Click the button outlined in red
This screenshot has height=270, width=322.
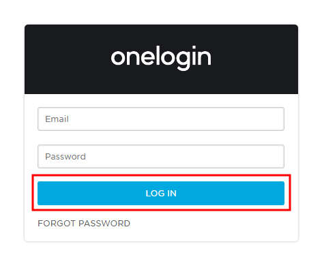tap(161, 193)
